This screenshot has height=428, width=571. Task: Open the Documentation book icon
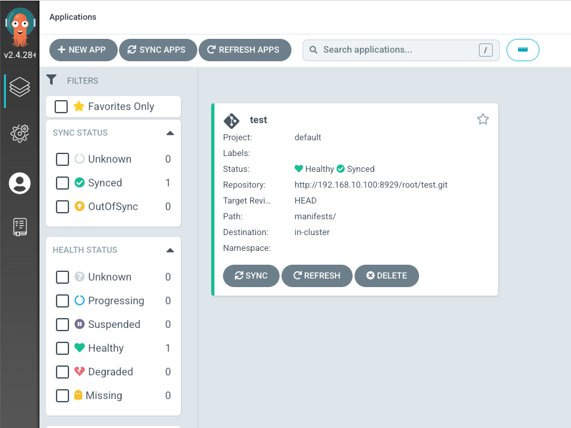20,227
